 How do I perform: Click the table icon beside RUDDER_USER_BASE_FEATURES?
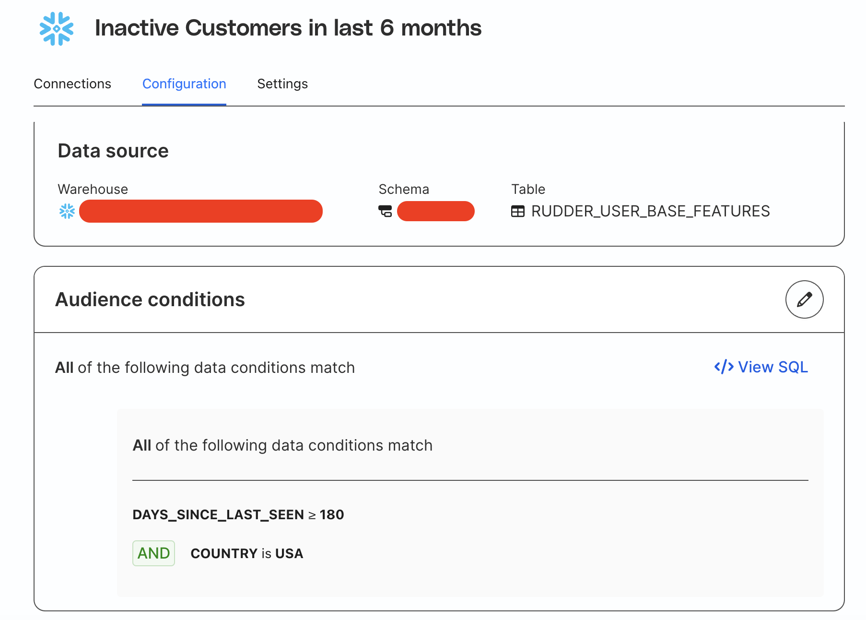click(518, 211)
